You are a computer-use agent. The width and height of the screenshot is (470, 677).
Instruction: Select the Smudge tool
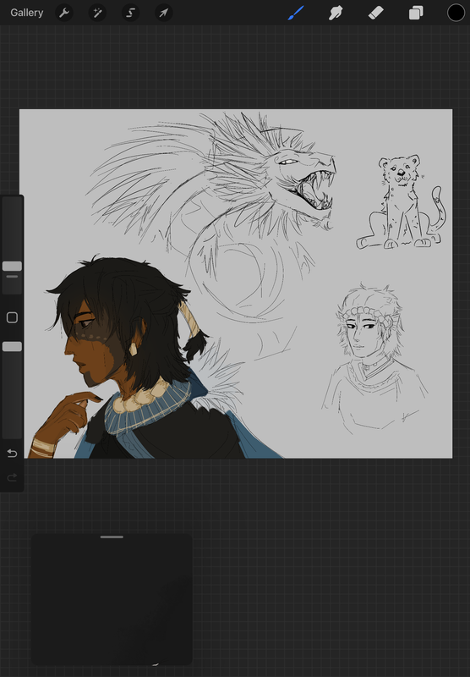[336, 13]
